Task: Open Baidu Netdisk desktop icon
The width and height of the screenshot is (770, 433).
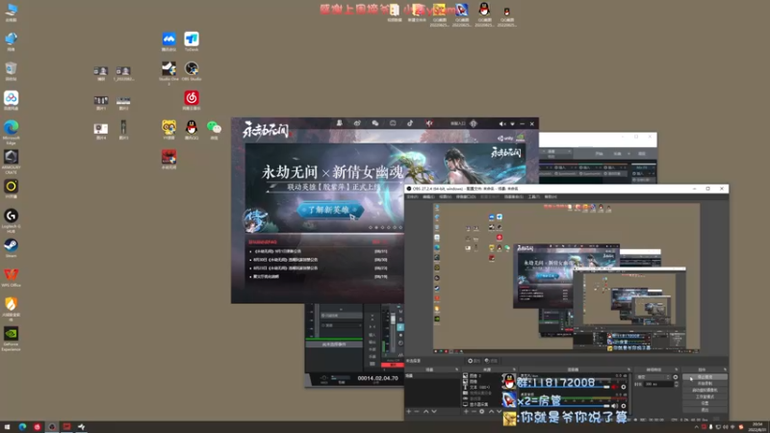Action: pos(11,100)
